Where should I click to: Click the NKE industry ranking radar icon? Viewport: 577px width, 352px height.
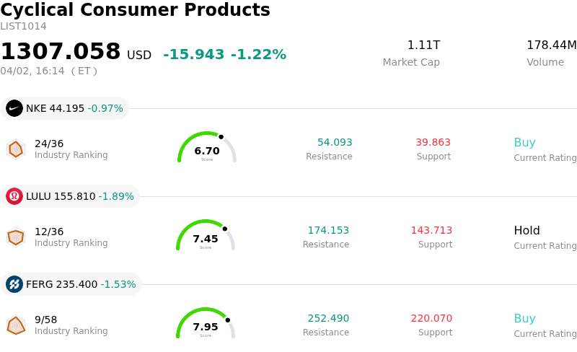pyautogui.click(x=16, y=149)
